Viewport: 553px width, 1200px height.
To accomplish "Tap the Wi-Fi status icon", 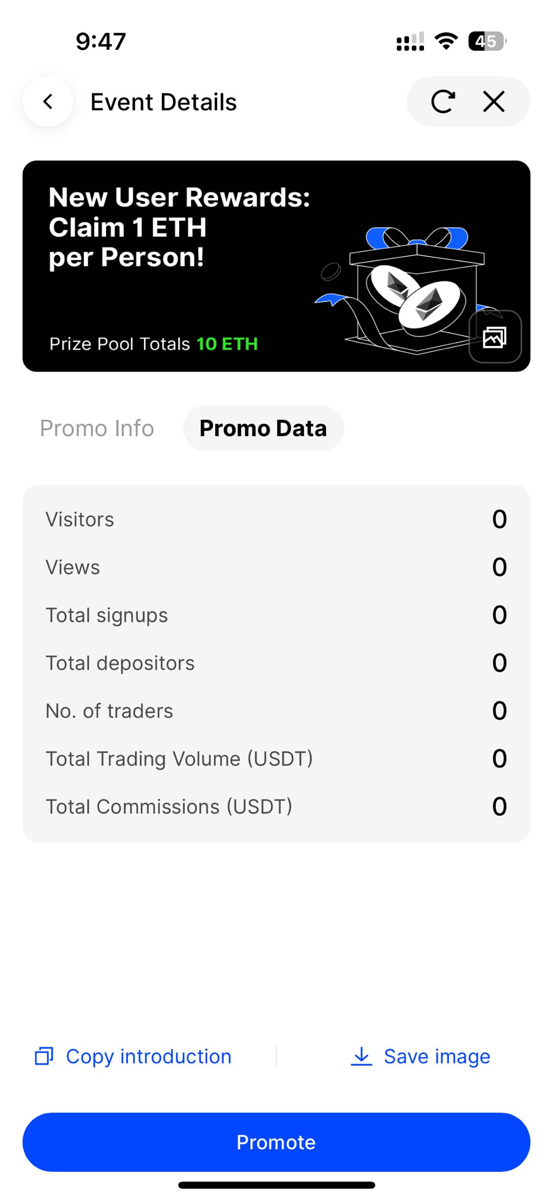I will point(446,41).
